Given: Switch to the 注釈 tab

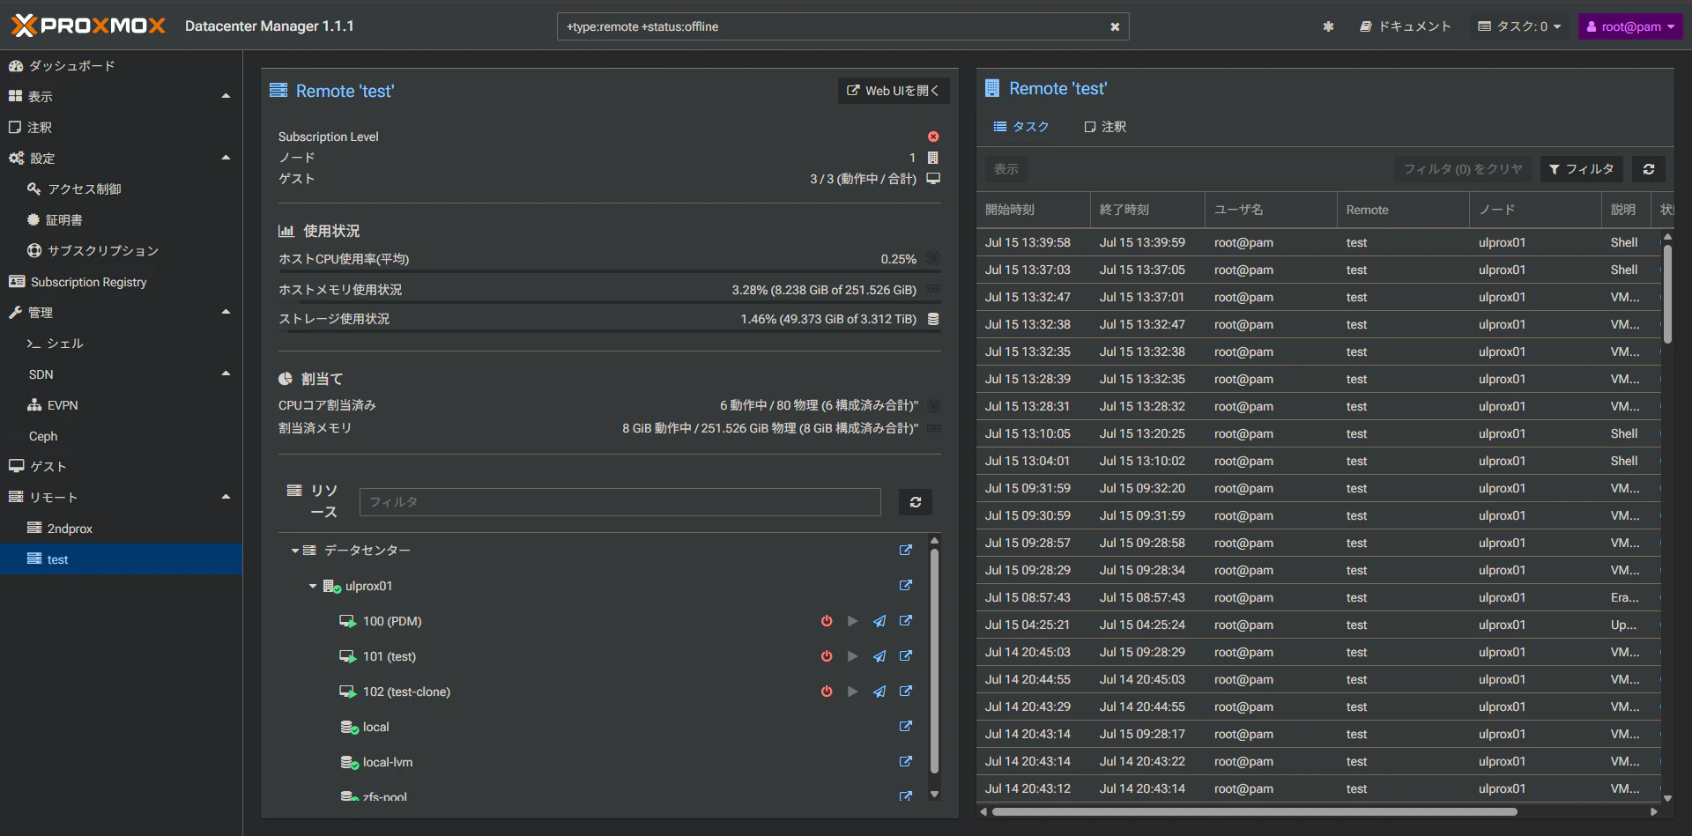Looking at the screenshot, I should point(1105,127).
